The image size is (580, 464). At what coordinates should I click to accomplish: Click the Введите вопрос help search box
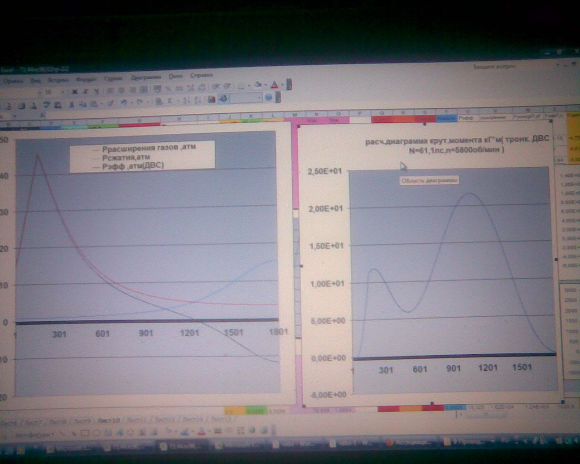495,66
